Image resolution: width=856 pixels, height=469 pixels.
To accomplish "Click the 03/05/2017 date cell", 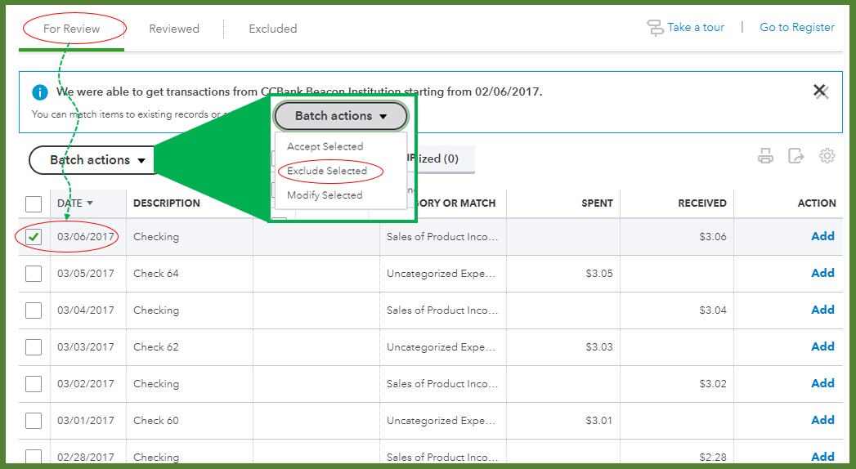I will point(86,273).
